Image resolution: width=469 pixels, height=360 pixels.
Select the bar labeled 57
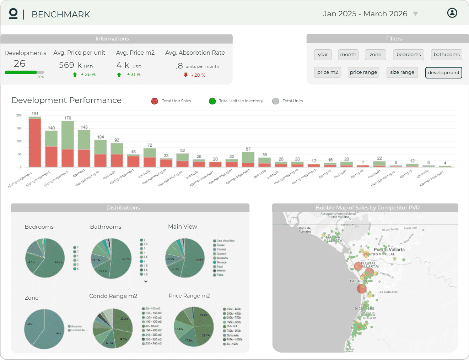(x=248, y=160)
